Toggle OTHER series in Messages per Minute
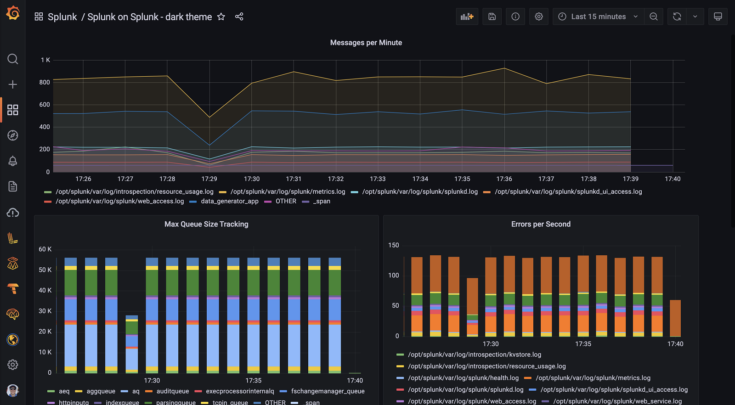The width and height of the screenshot is (735, 405). 286,201
